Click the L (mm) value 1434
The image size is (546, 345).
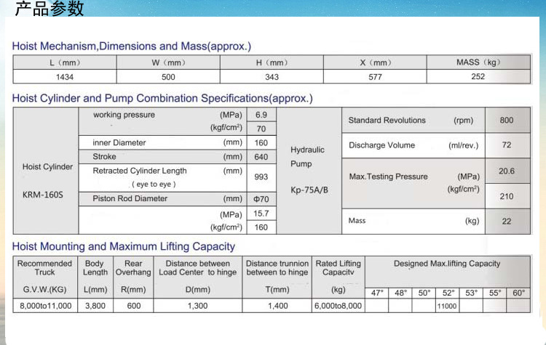65,77
